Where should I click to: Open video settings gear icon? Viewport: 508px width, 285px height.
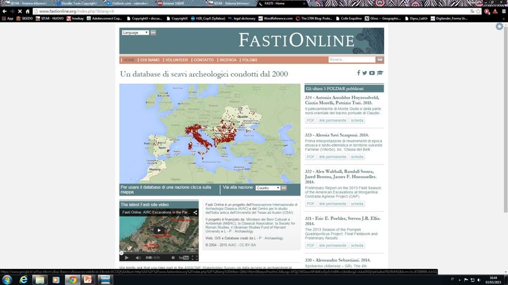point(173,258)
